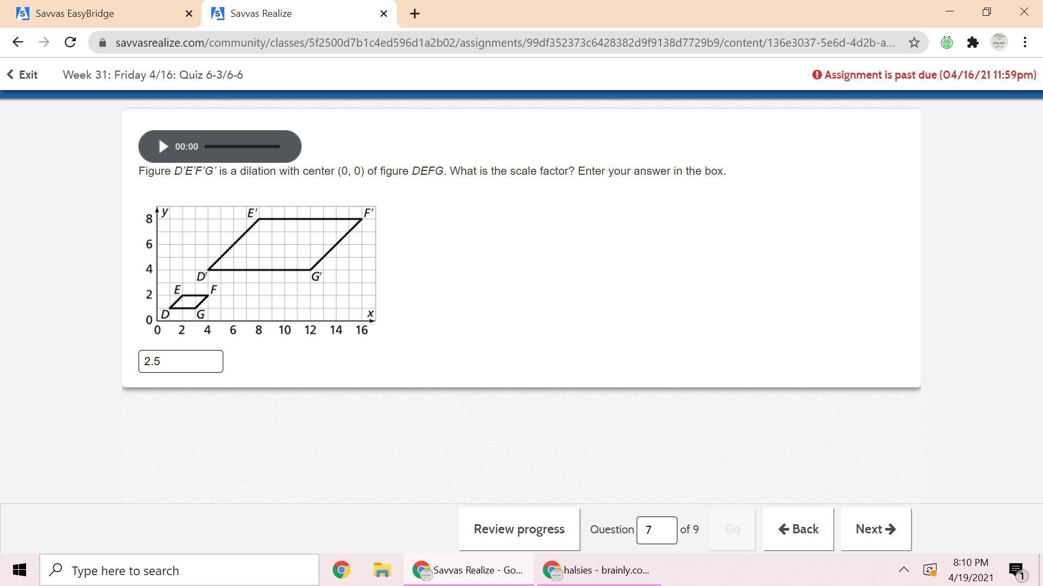Go to the Next question
1043x586 pixels.
(x=875, y=529)
